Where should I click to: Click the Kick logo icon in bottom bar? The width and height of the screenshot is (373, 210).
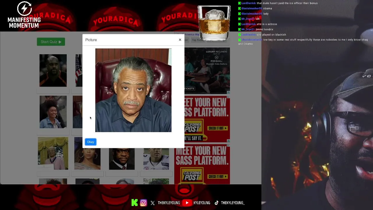point(134,203)
